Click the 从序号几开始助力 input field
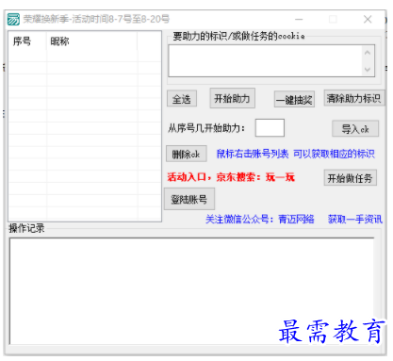Viewport: 393px width, 361px height. click(x=270, y=127)
